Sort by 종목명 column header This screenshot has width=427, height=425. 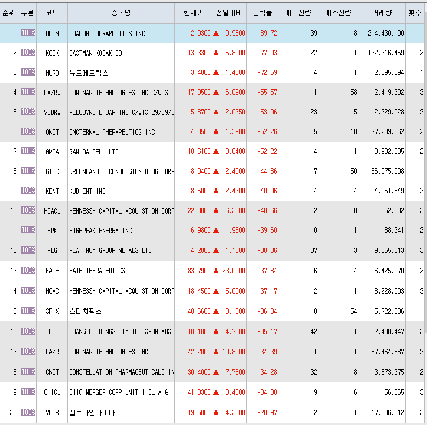coord(121,13)
